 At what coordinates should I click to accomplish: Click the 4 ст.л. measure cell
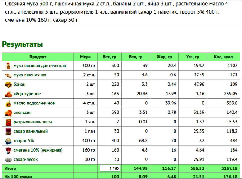tap(85, 103)
